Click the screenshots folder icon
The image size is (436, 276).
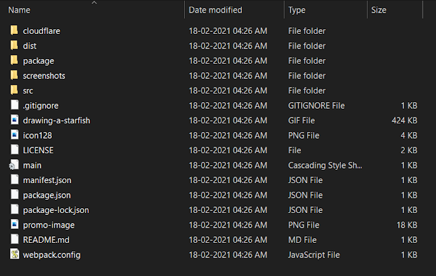(15, 76)
